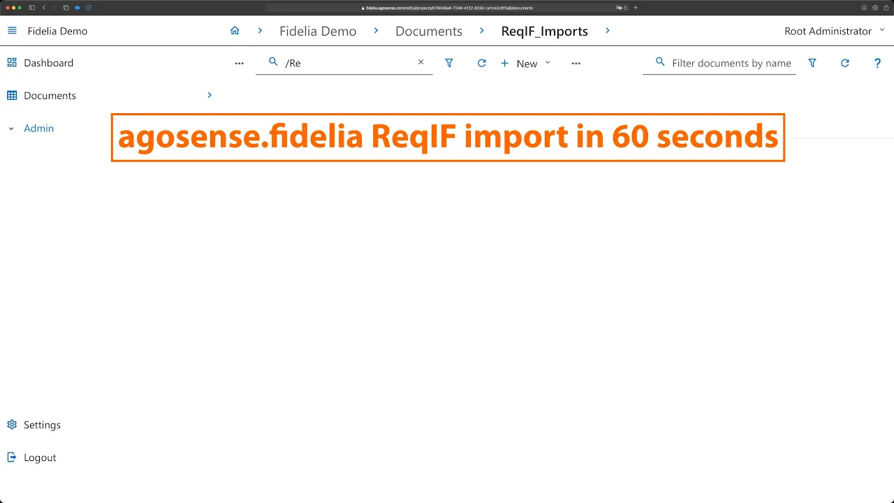
Task: Click the Settings gear icon in sidebar
Action: 12,424
